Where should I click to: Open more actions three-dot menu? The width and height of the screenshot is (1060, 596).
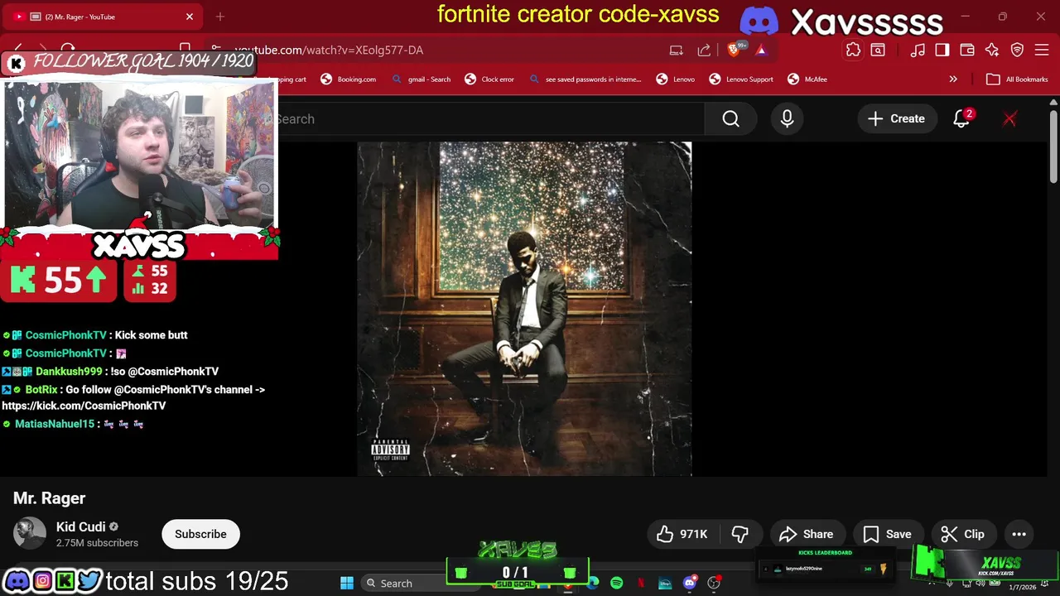tap(1019, 534)
